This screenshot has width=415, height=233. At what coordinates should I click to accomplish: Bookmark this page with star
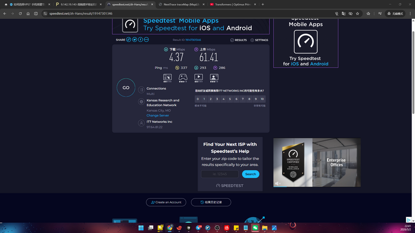357,13
